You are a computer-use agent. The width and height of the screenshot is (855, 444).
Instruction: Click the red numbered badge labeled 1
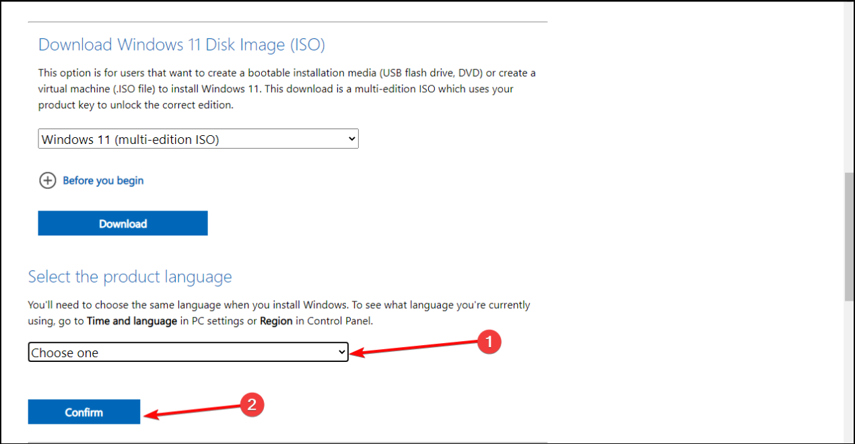pyautogui.click(x=489, y=342)
